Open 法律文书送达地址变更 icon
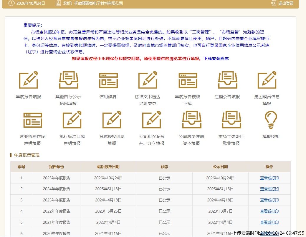 (x=148, y=80)
